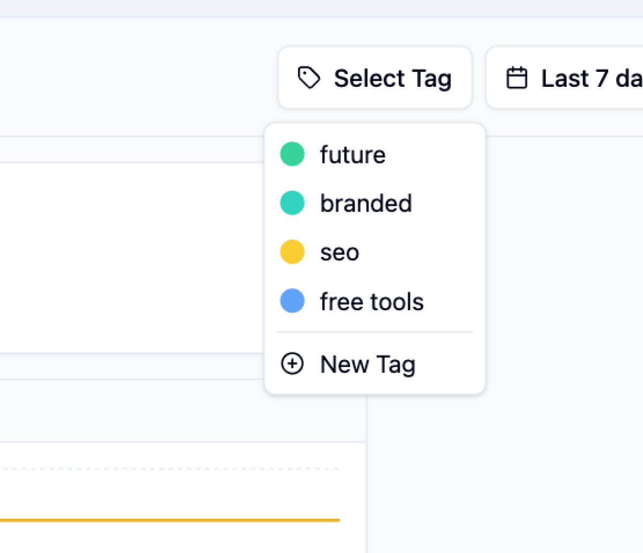Viewport: 643px width, 553px height.
Task: Select the branded tag option
Action: [x=366, y=204]
